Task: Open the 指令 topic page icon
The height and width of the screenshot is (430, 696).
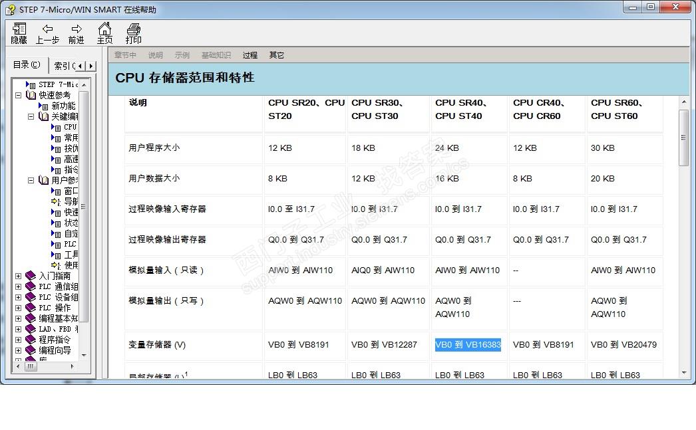Action: [56, 169]
